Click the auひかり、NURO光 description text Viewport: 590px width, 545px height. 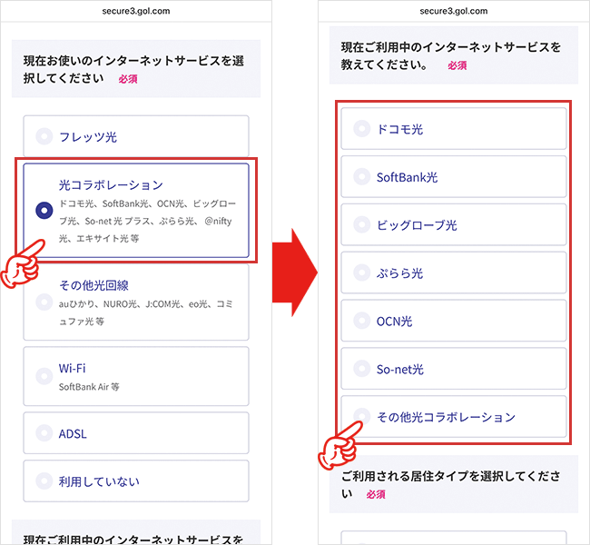[x=145, y=312]
